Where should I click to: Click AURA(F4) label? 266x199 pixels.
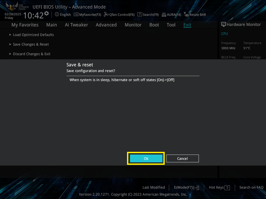(174, 15)
